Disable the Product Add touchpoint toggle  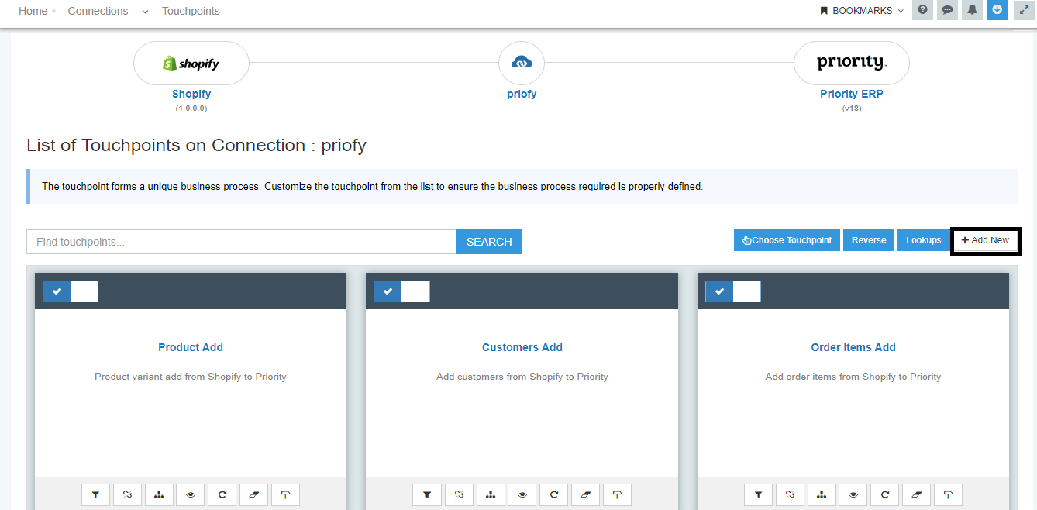pos(71,291)
